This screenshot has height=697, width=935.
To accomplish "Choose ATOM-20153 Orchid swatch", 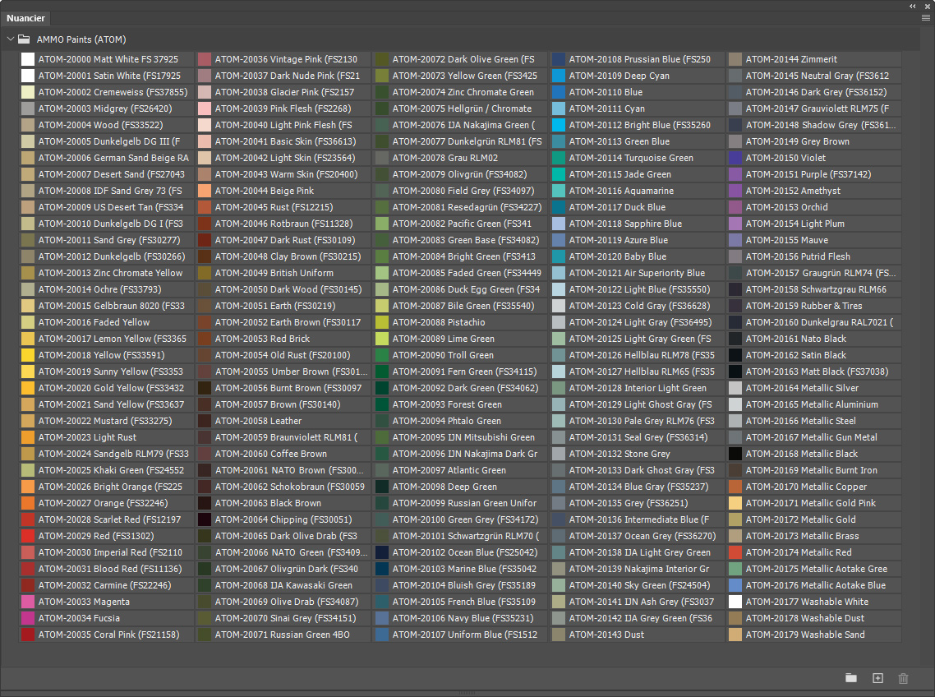I will click(735, 207).
